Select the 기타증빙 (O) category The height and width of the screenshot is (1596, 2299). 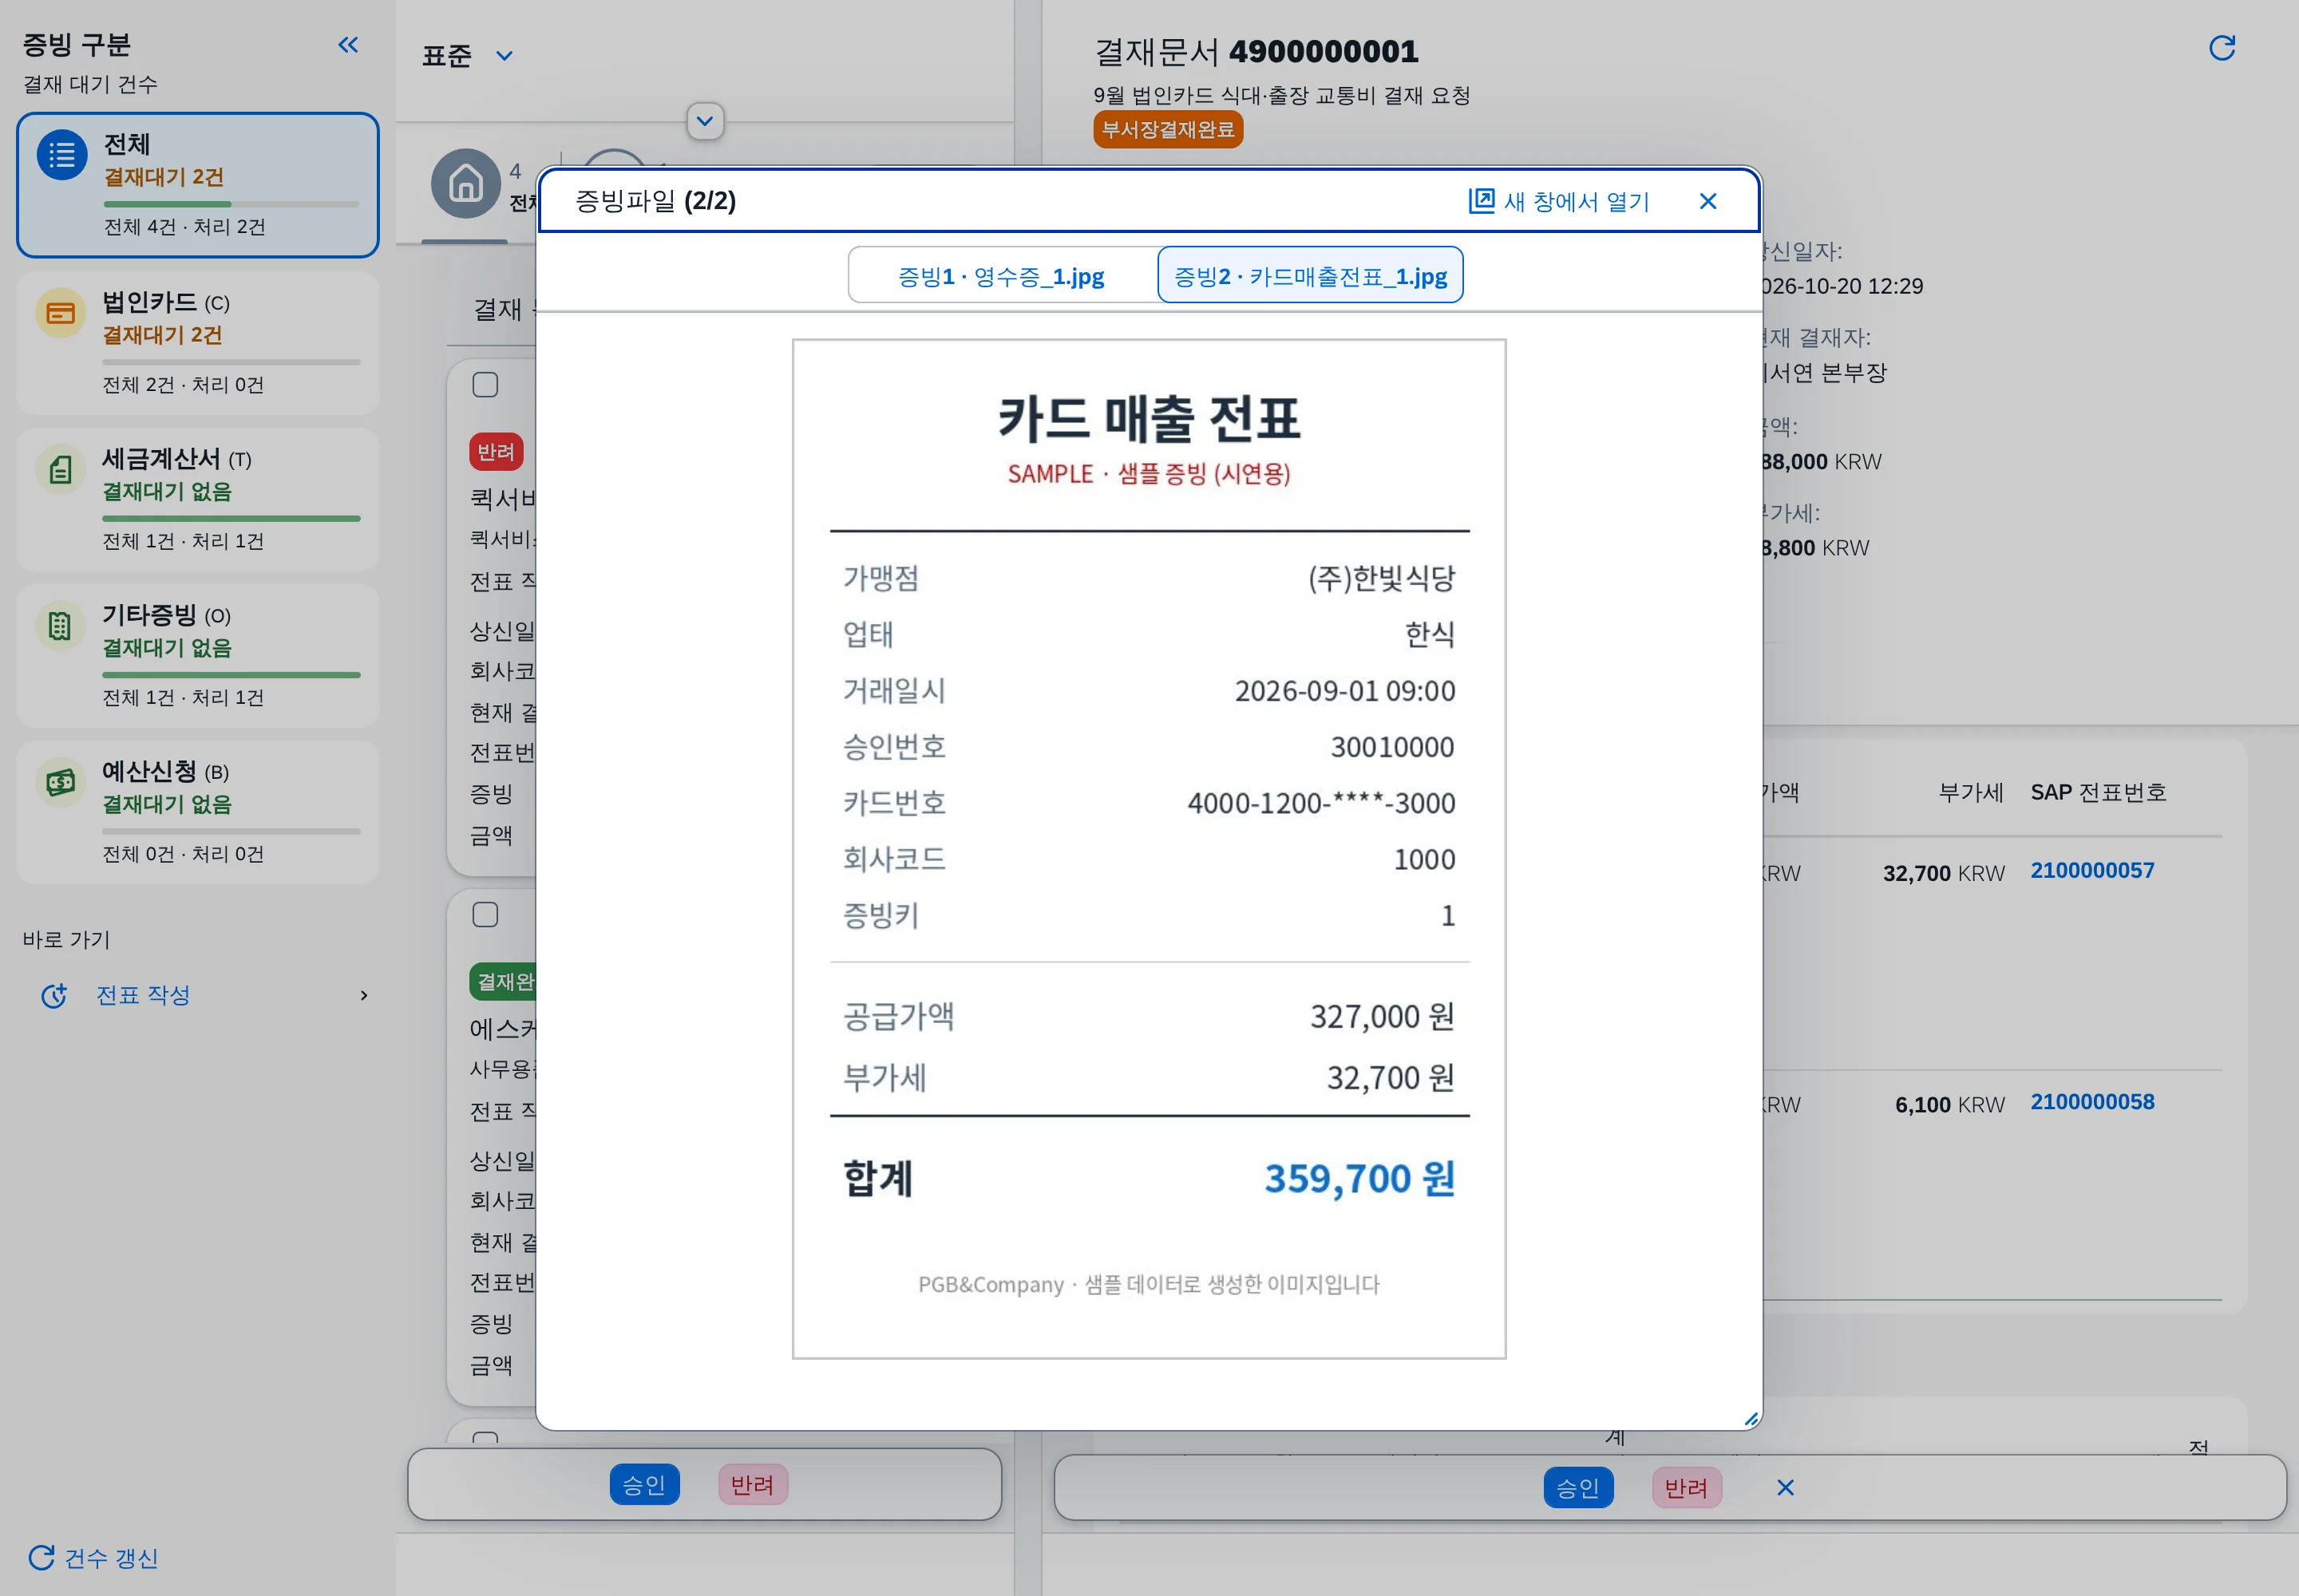[x=197, y=655]
